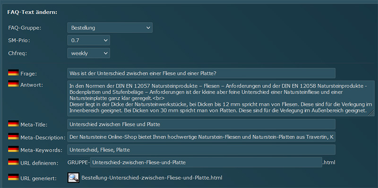Viewport: 378px width, 188px height.
Task: Click the Meta-Description: label text
Action: point(43,138)
